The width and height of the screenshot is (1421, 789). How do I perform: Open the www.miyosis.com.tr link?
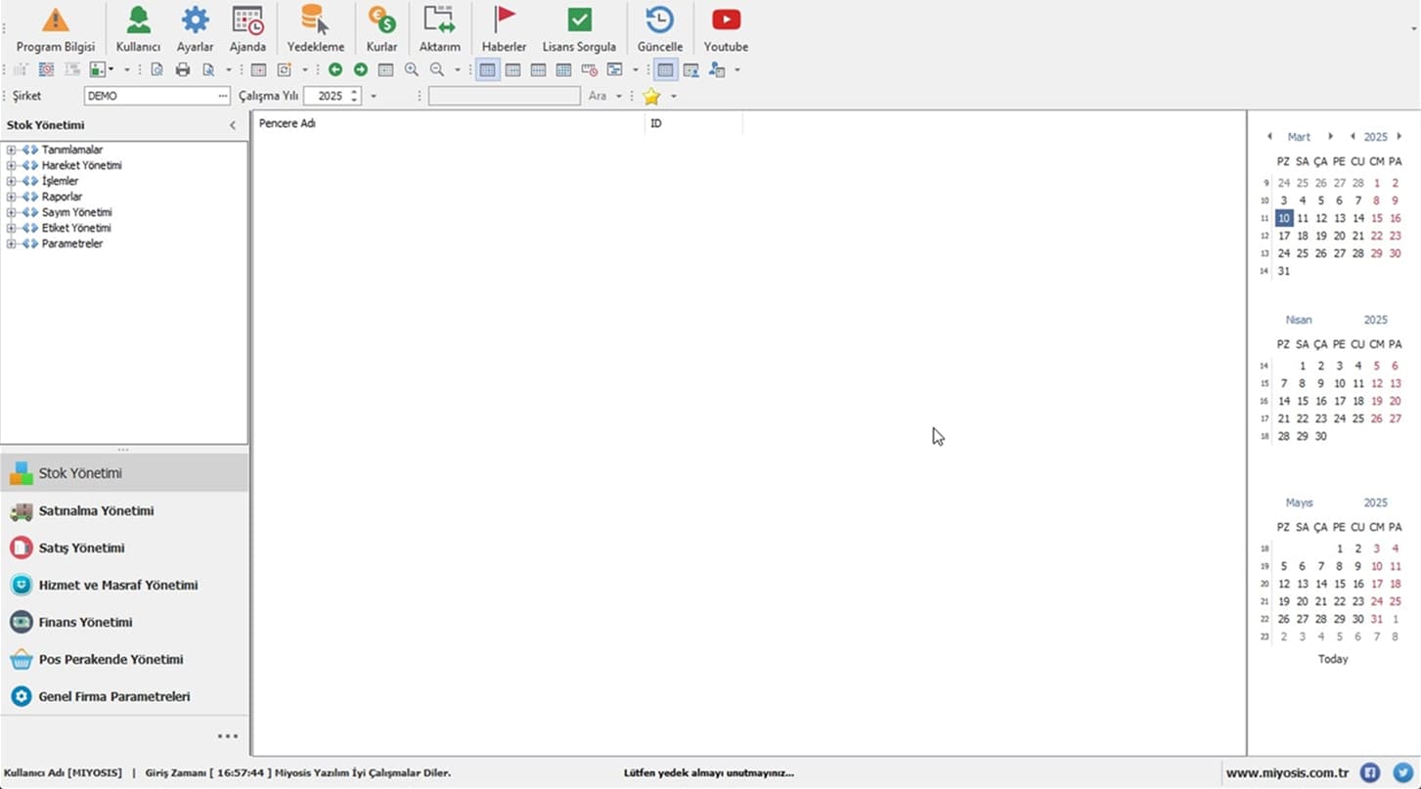1287,773
